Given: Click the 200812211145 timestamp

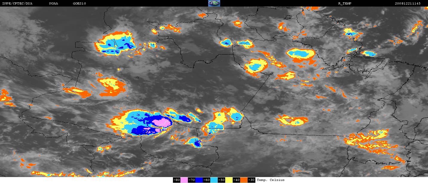Looking at the screenshot, I should click(407, 3).
